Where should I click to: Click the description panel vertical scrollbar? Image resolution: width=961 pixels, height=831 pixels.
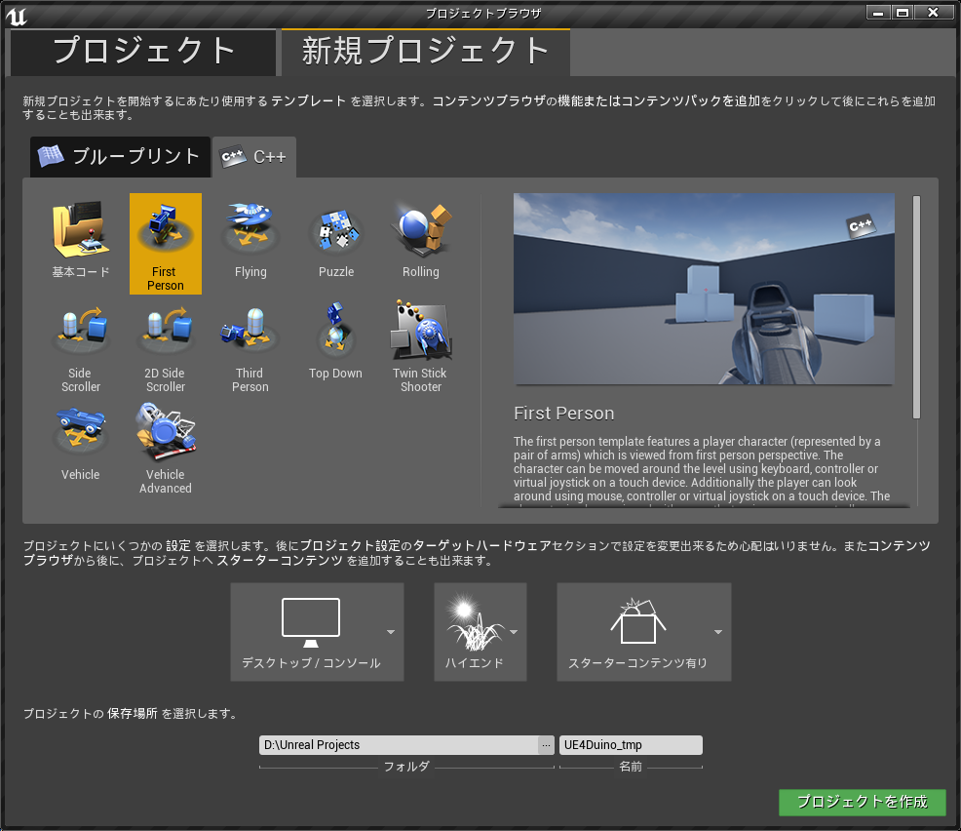[916, 307]
